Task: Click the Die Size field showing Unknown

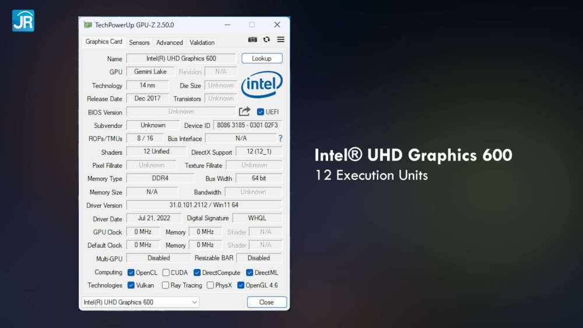Action: [x=221, y=85]
